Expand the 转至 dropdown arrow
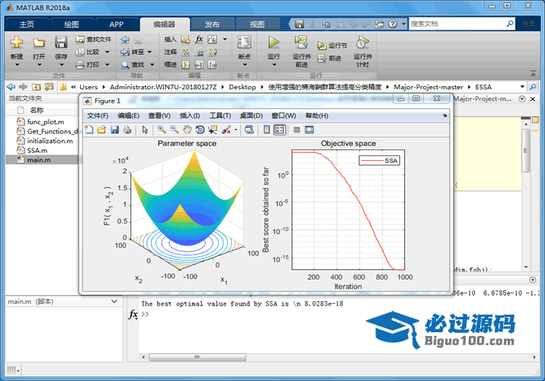 point(149,52)
